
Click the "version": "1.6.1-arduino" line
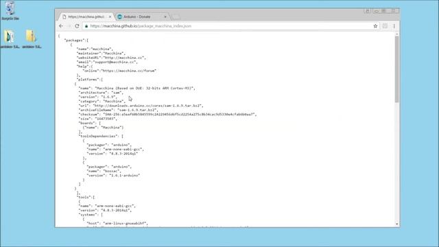(113, 176)
